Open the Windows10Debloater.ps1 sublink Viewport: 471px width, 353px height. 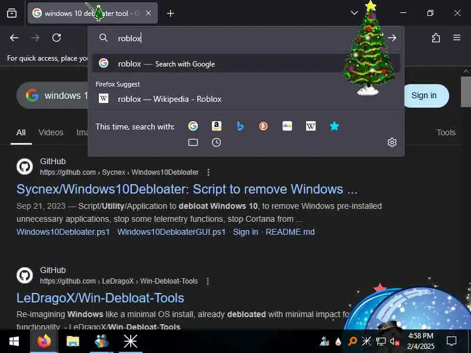click(x=63, y=232)
